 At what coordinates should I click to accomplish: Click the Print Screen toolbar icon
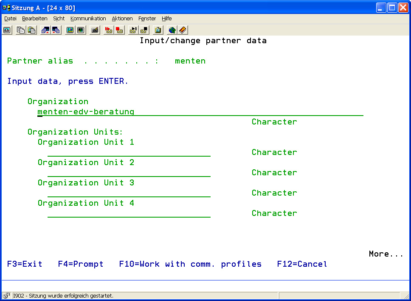tap(7, 30)
